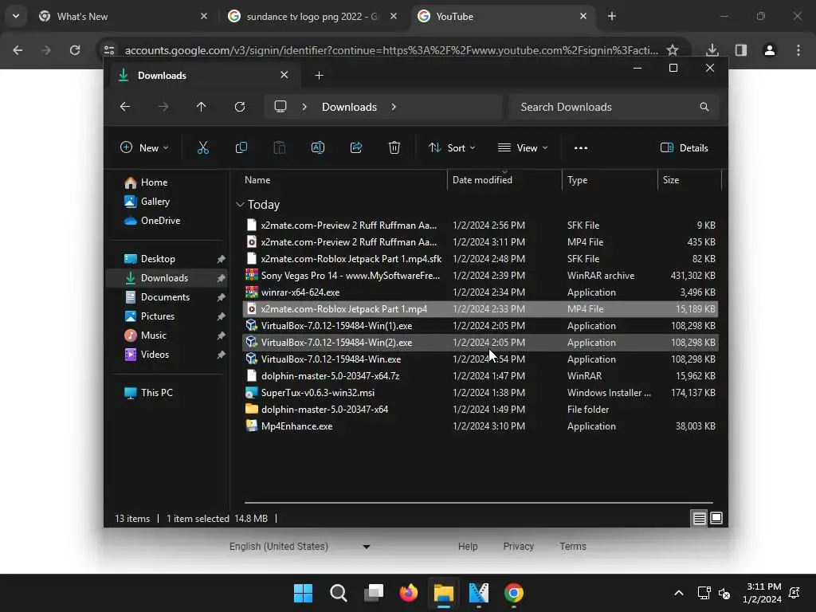This screenshot has width=816, height=612.
Task: Open Windows Start menu
Action: click(x=303, y=593)
